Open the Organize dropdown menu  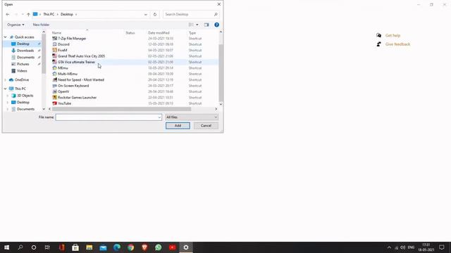(16, 25)
